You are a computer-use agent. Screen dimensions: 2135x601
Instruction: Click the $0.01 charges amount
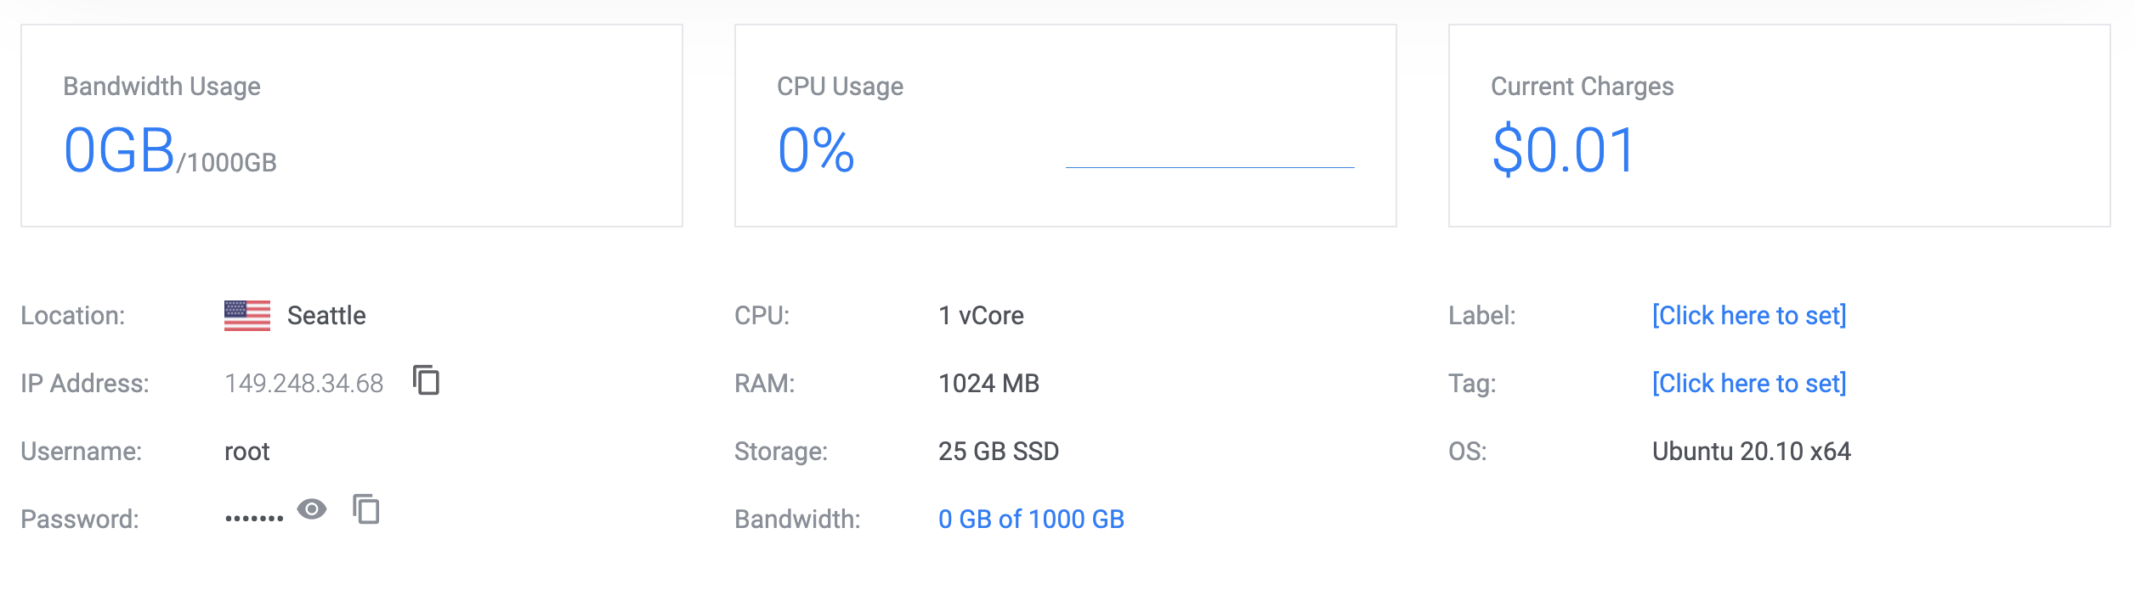1564,150
